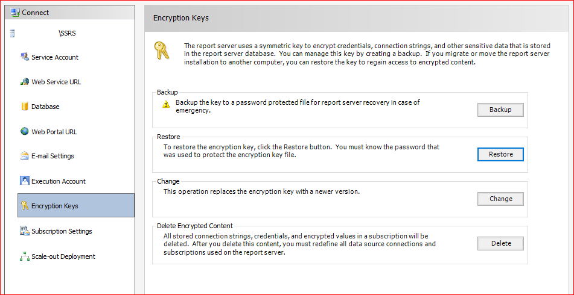Image resolution: width=574 pixels, height=295 pixels.
Task: Click the Web Portal URL globe icon
Action: click(x=25, y=131)
